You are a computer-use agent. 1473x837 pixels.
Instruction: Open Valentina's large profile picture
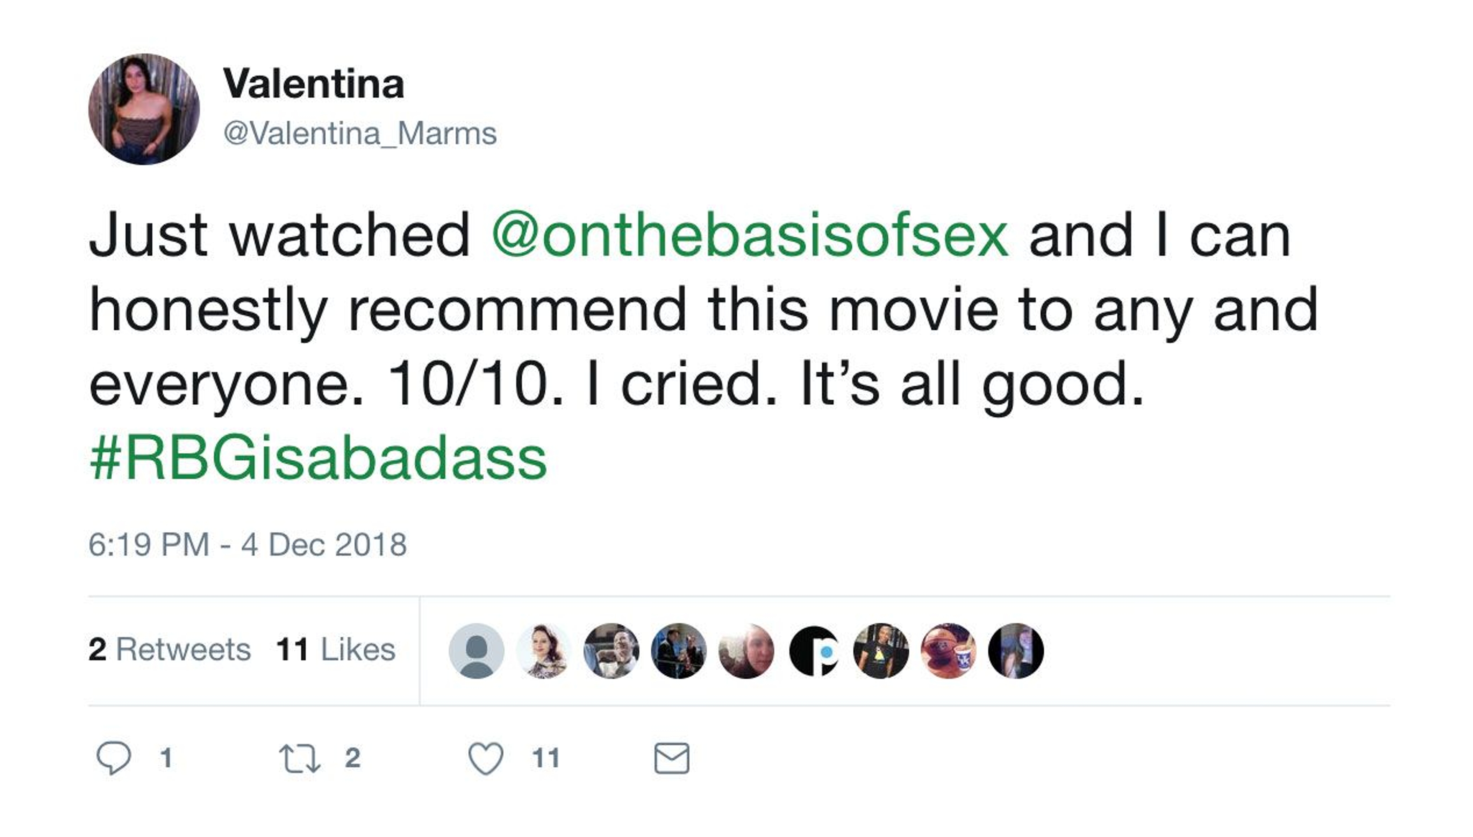click(144, 109)
